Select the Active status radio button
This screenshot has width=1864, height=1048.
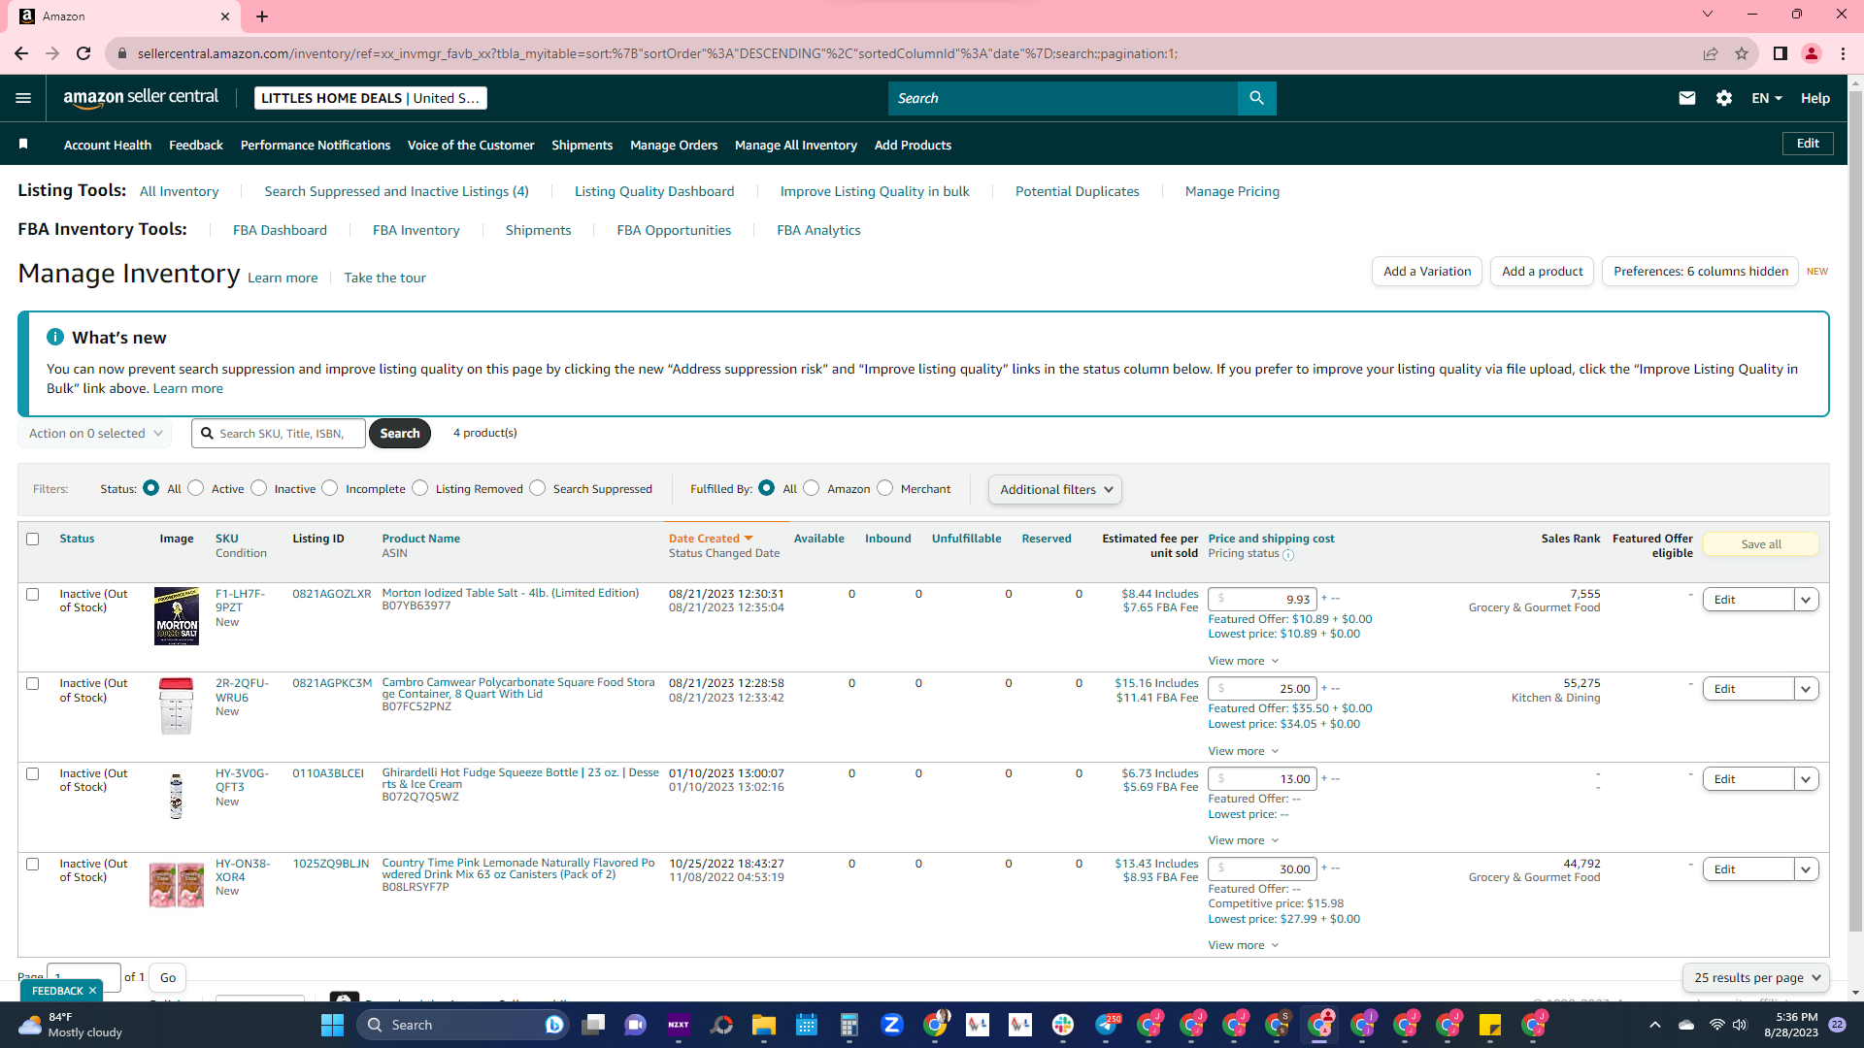(x=196, y=488)
